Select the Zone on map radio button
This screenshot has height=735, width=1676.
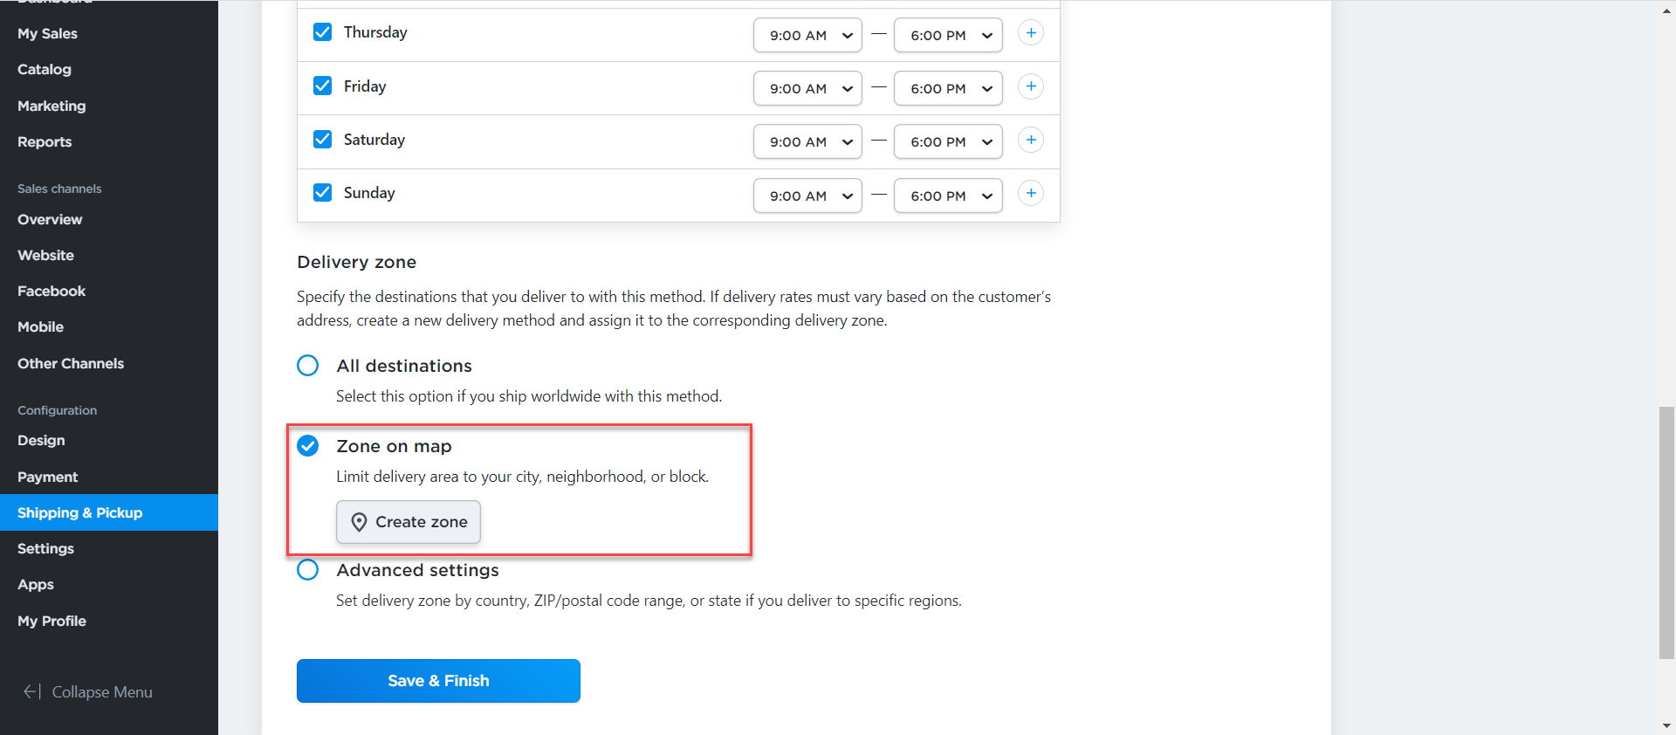[x=308, y=446]
